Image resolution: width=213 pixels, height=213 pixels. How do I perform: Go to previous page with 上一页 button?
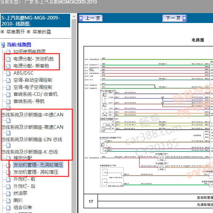point(91,18)
